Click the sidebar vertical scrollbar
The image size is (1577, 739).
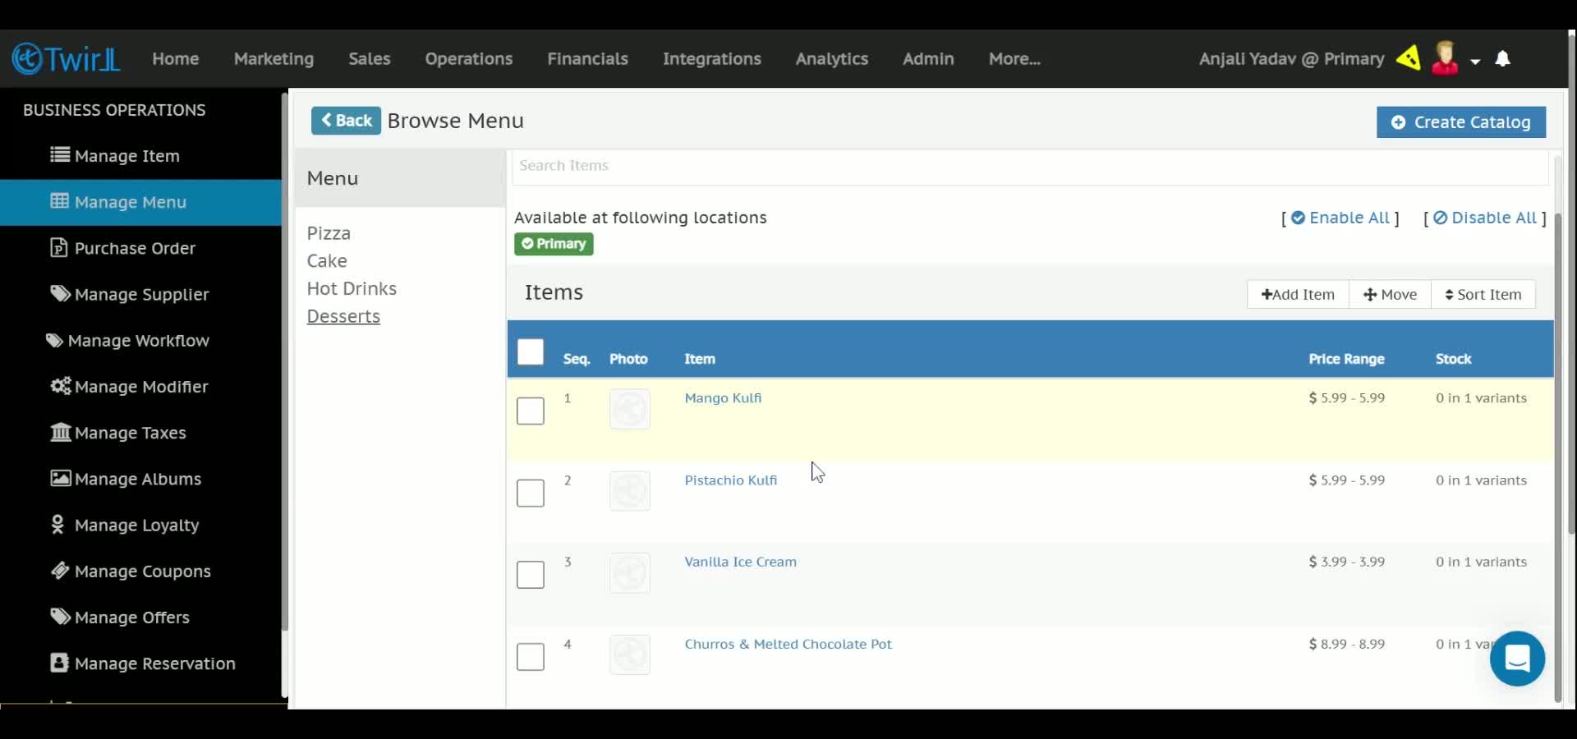[284, 361]
